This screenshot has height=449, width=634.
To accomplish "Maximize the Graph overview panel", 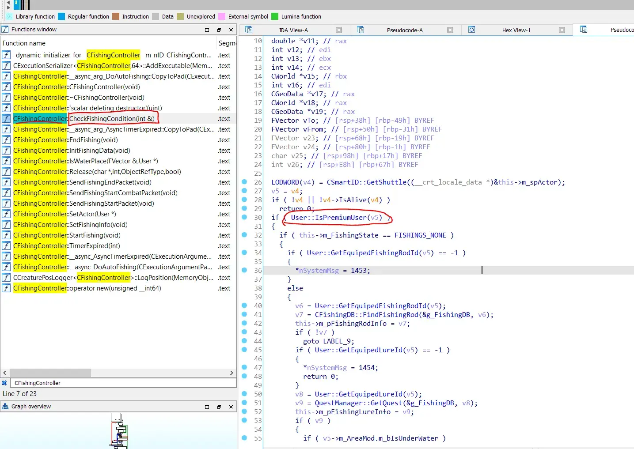I will point(207,407).
